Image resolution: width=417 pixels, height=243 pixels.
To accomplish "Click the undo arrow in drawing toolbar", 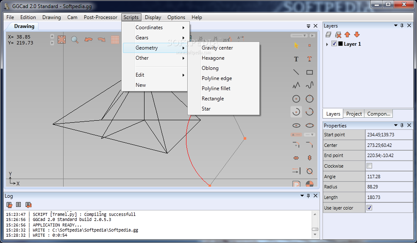I will pyautogui.click(x=88, y=39).
